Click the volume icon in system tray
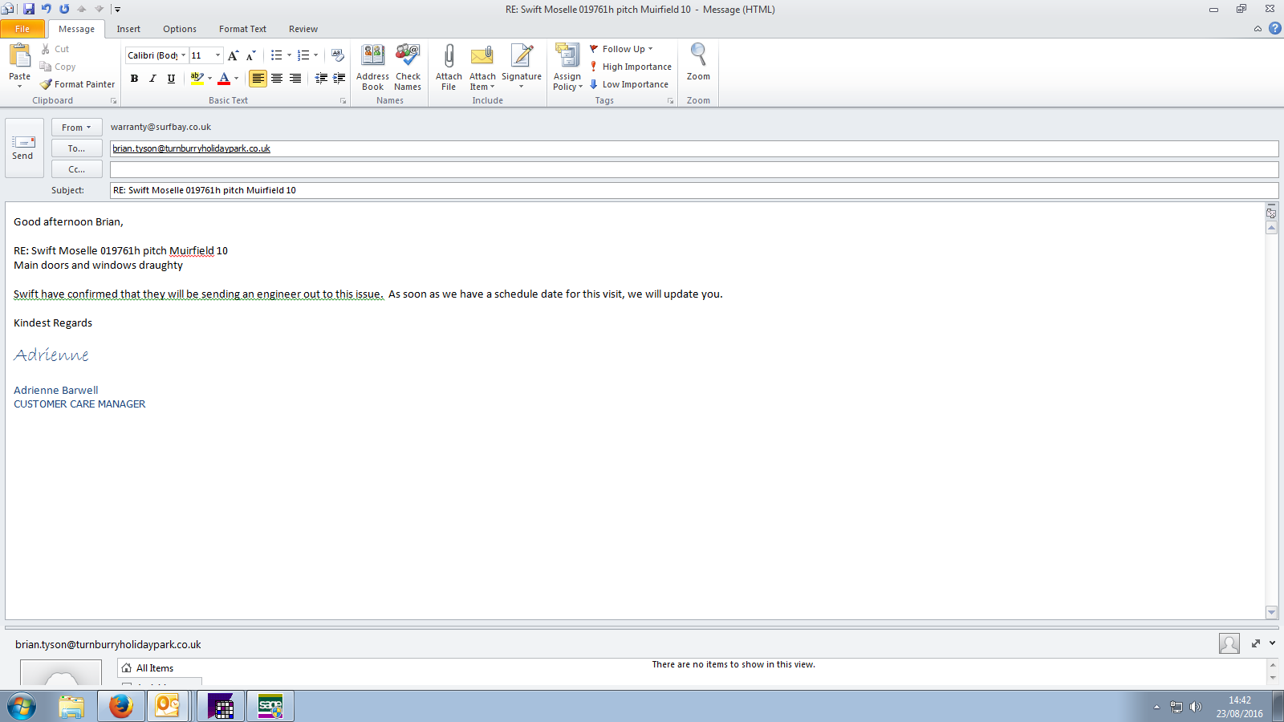This screenshot has height=722, width=1284. point(1196,707)
